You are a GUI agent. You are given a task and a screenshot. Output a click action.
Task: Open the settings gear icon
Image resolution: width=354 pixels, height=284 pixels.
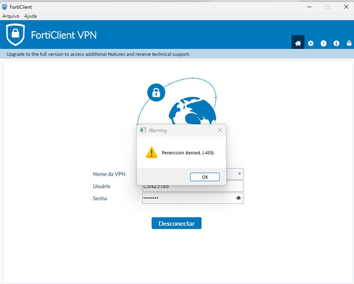pyautogui.click(x=311, y=43)
